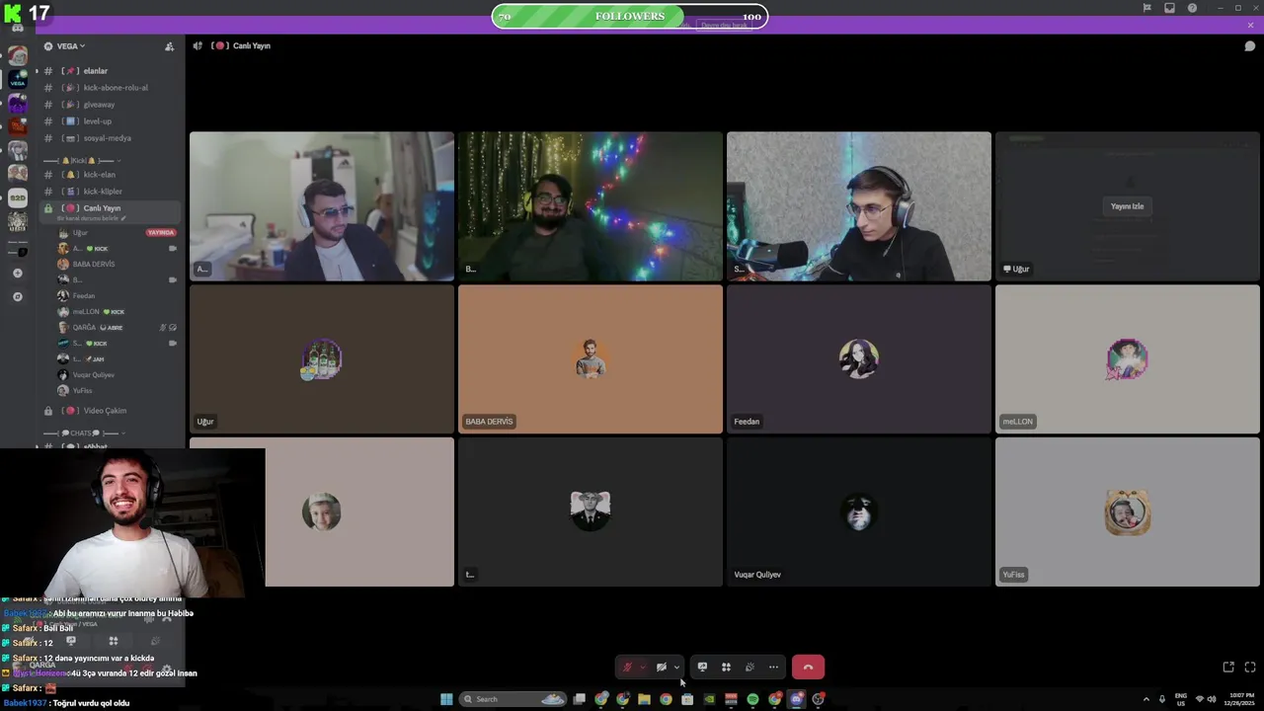The width and height of the screenshot is (1264, 711).
Task: Open the sosyal-medya channel
Action: click(x=109, y=138)
